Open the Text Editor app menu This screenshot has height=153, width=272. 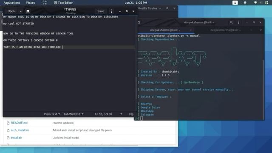coord(63,3)
